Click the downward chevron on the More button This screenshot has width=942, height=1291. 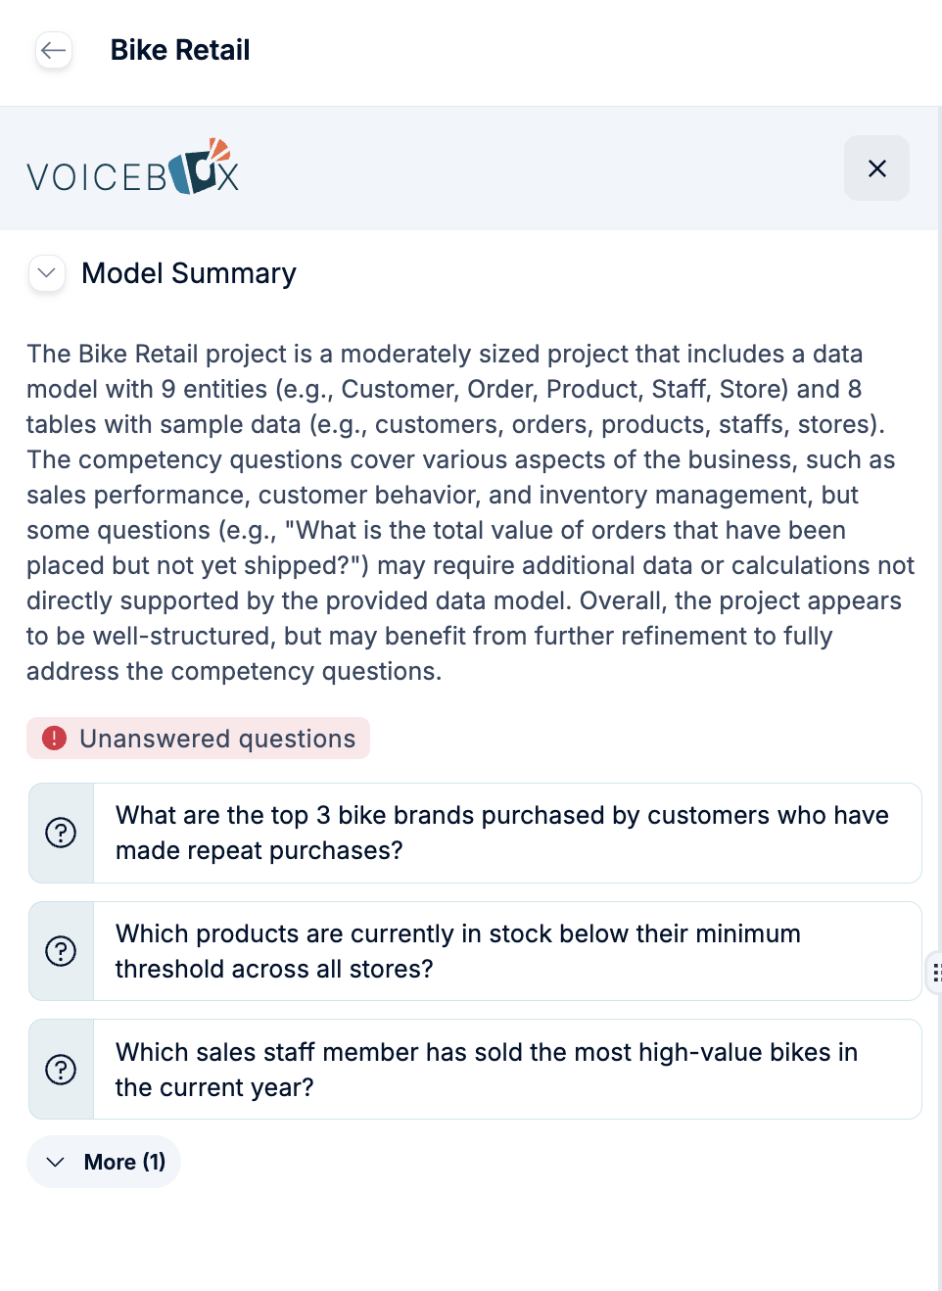(x=57, y=1162)
